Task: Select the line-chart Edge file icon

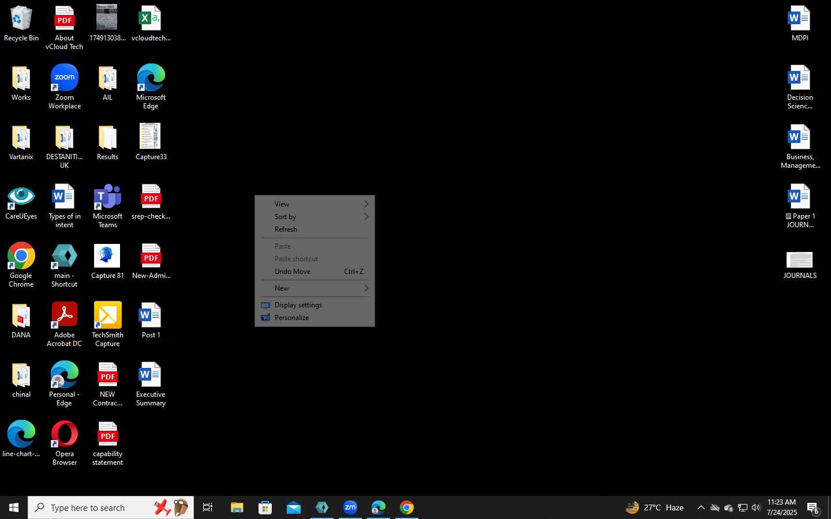Action: pyautogui.click(x=21, y=440)
